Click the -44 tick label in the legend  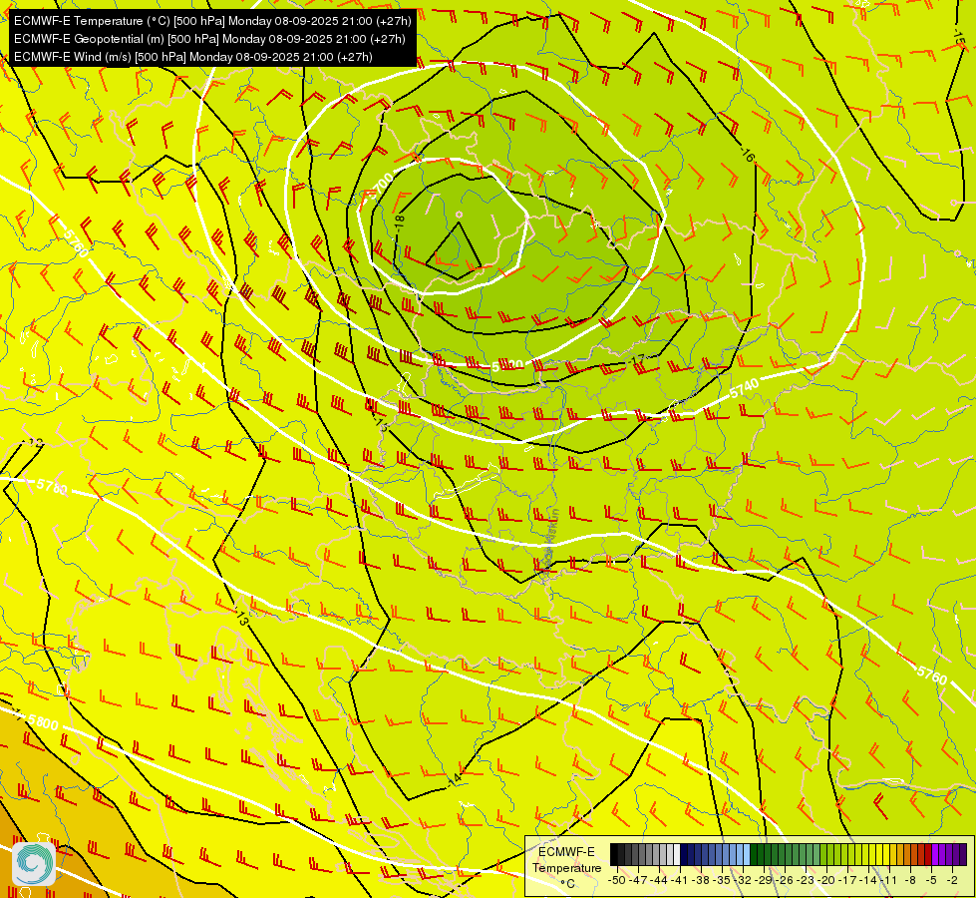pos(659,881)
